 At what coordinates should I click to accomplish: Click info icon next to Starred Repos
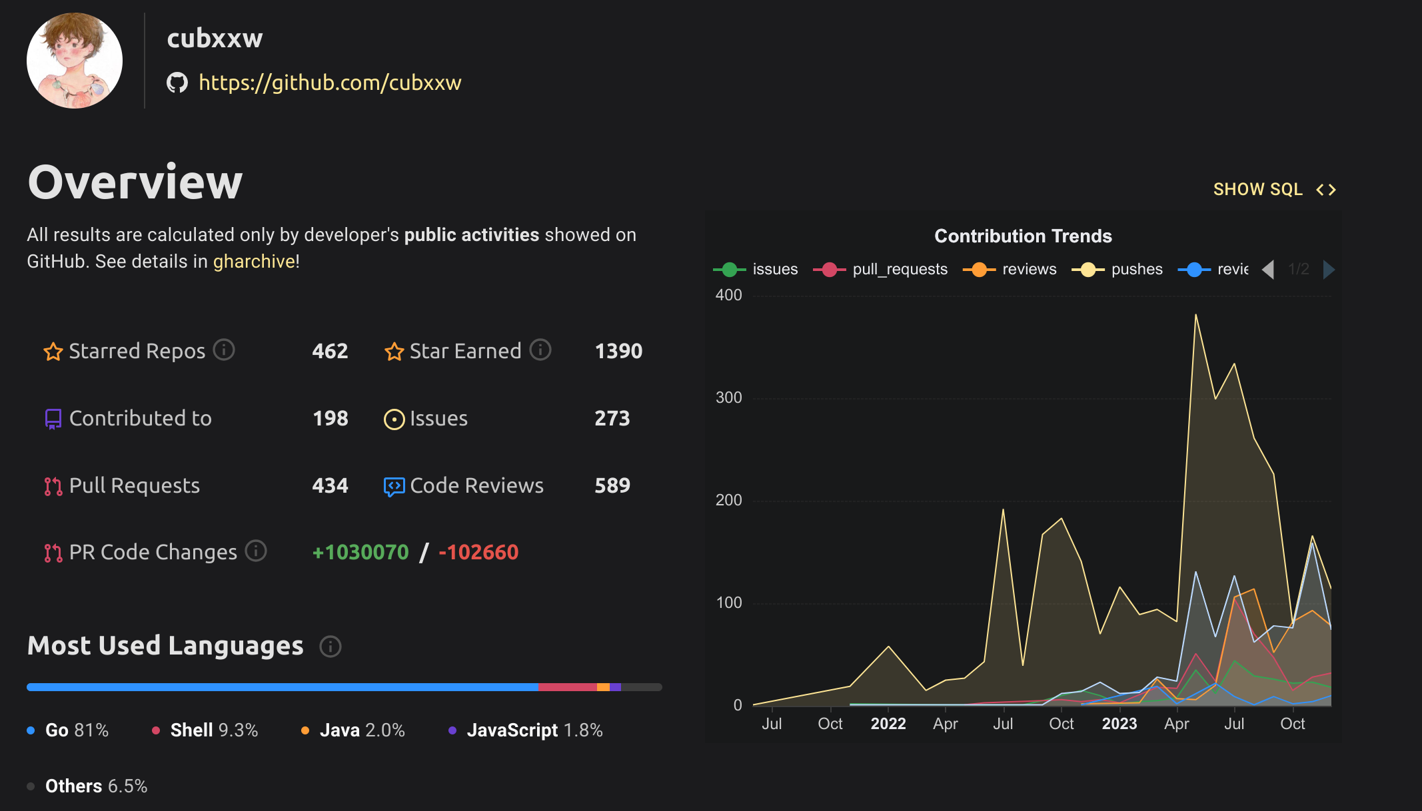(x=224, y=350)
